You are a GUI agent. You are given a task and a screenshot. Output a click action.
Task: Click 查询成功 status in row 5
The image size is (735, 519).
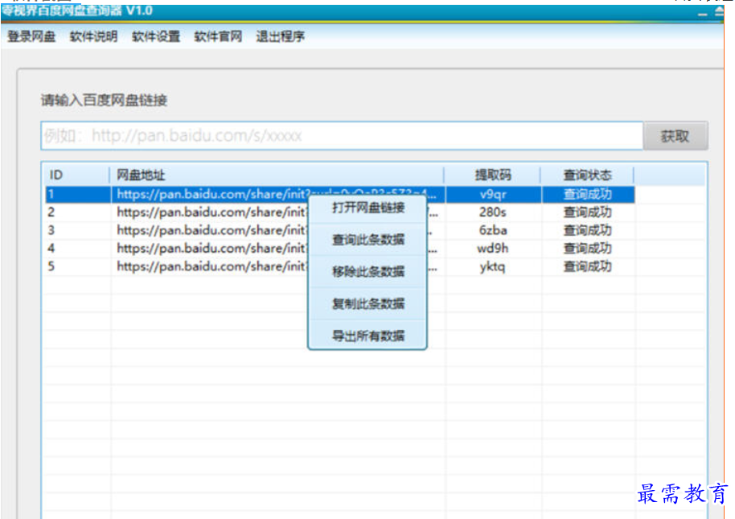click(587, 266)
